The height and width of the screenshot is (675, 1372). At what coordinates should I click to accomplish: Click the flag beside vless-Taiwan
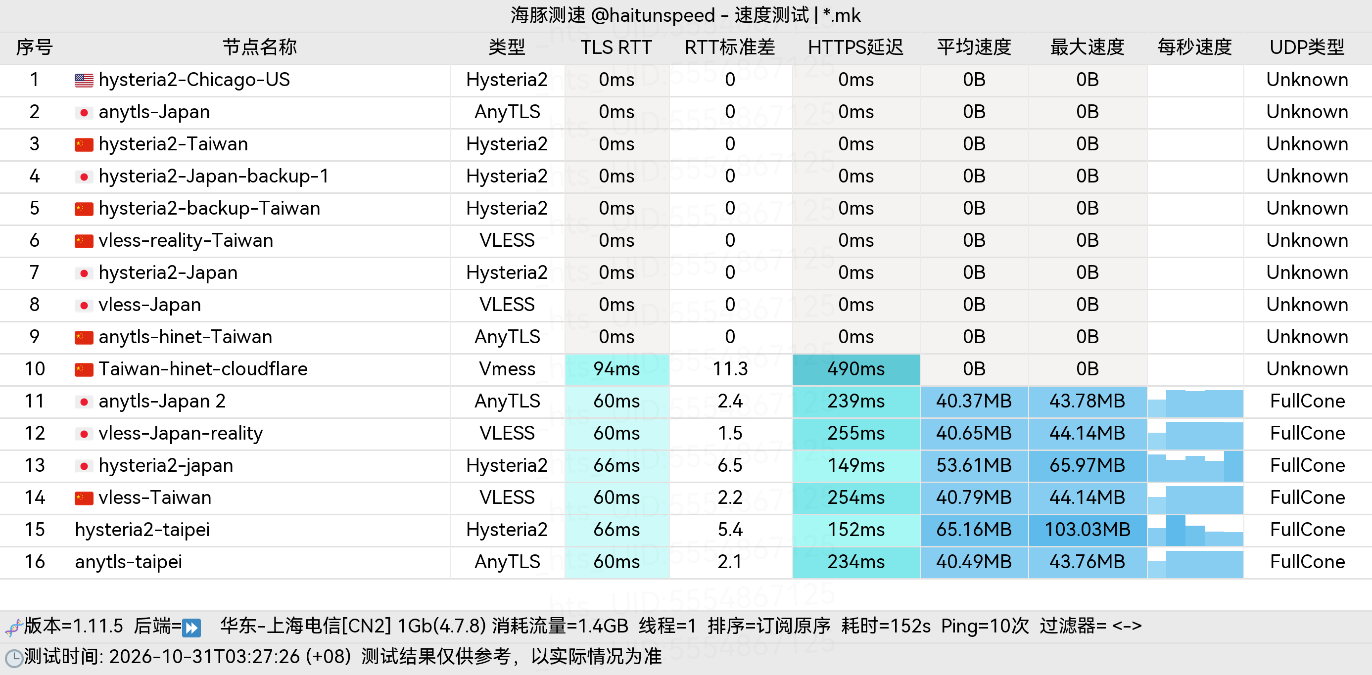(x=84, y=498)
